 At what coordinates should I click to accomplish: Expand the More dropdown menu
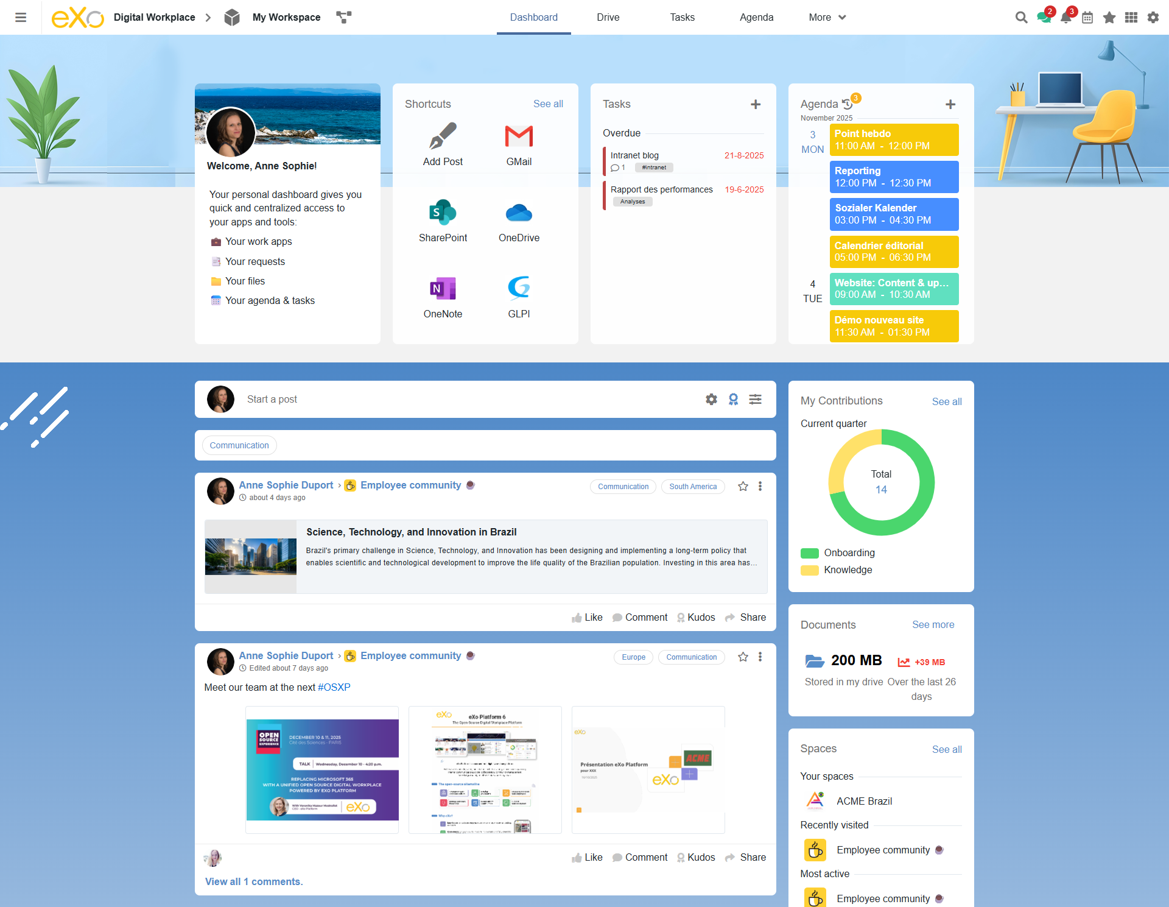point(827,17)
